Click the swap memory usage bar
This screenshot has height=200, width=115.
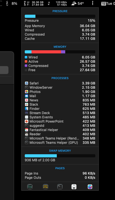pos(60,156)
